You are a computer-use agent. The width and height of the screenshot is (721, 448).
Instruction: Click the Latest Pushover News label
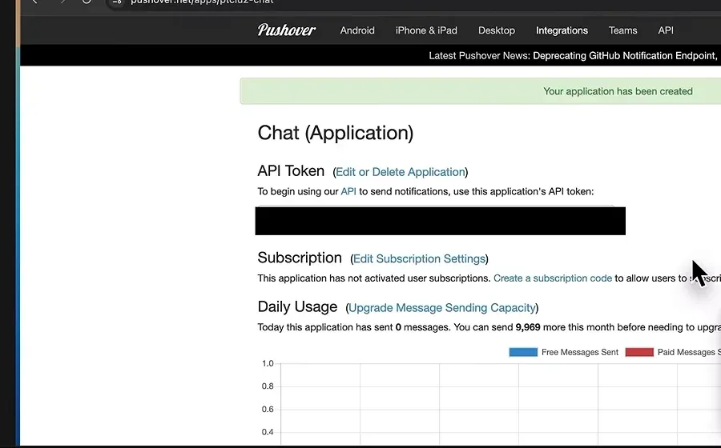(x=479, y=55)
